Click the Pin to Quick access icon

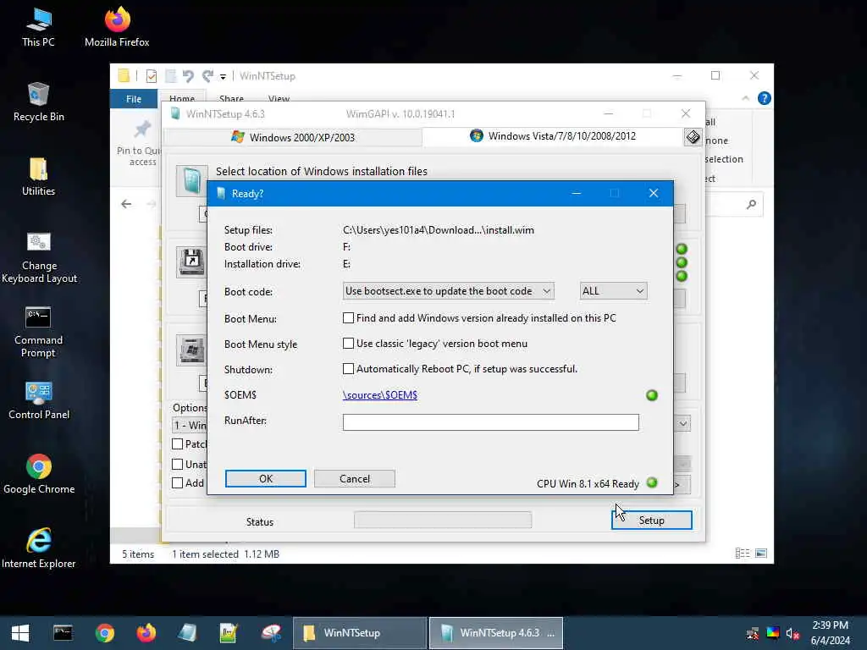pos(142,129)
